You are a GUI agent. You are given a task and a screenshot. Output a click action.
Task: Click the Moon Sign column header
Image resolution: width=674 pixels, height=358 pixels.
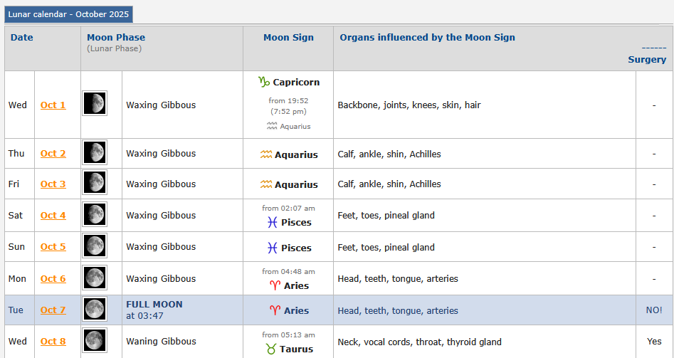(288, 38)
